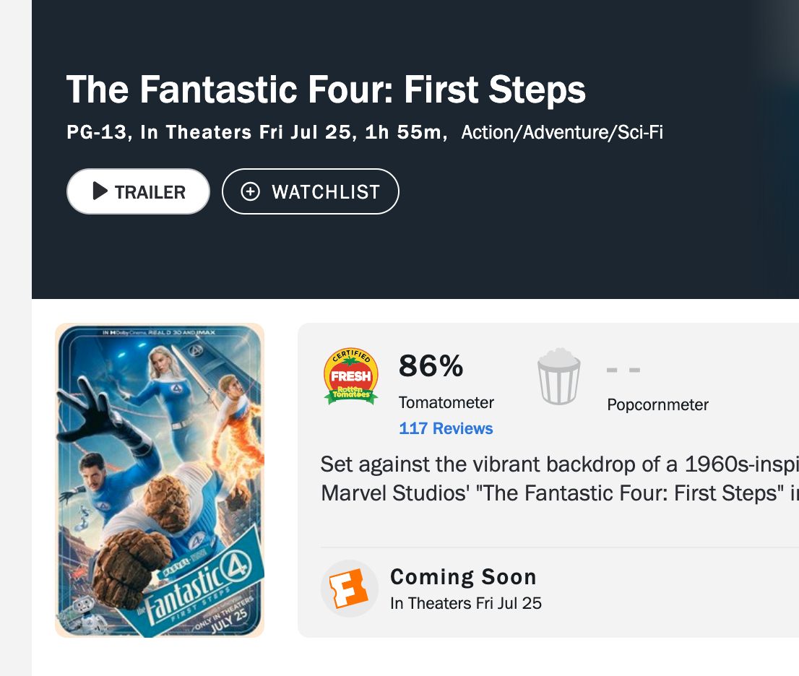Screen dimensions: 799x676
Task: Play the movie trailer
Action: [138, 191]
